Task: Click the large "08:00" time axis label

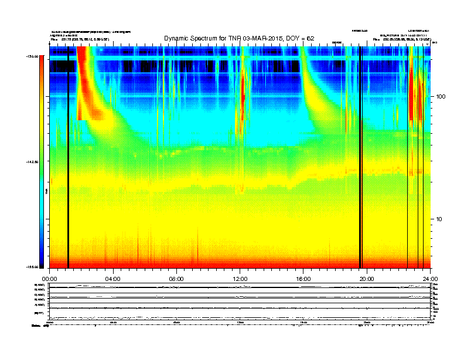Action: 176,279
